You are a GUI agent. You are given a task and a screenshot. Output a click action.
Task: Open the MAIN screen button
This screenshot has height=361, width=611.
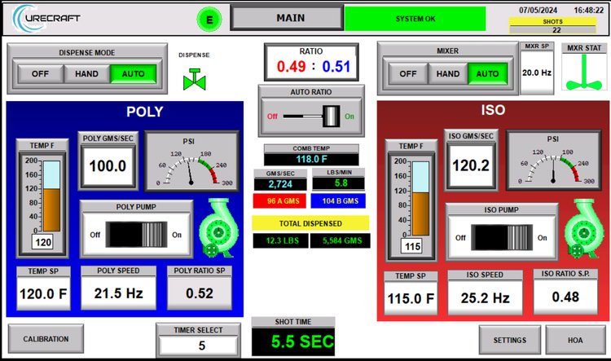288,18
